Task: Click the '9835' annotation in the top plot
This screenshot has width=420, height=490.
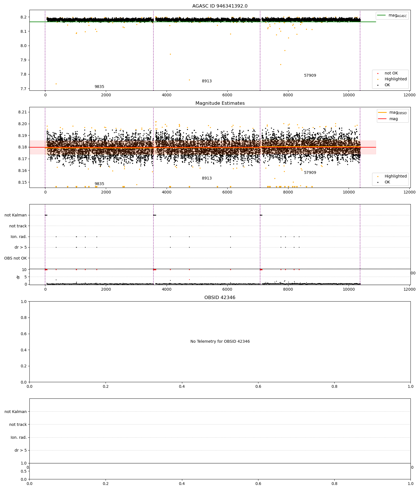Action: (x=99, y=87)
